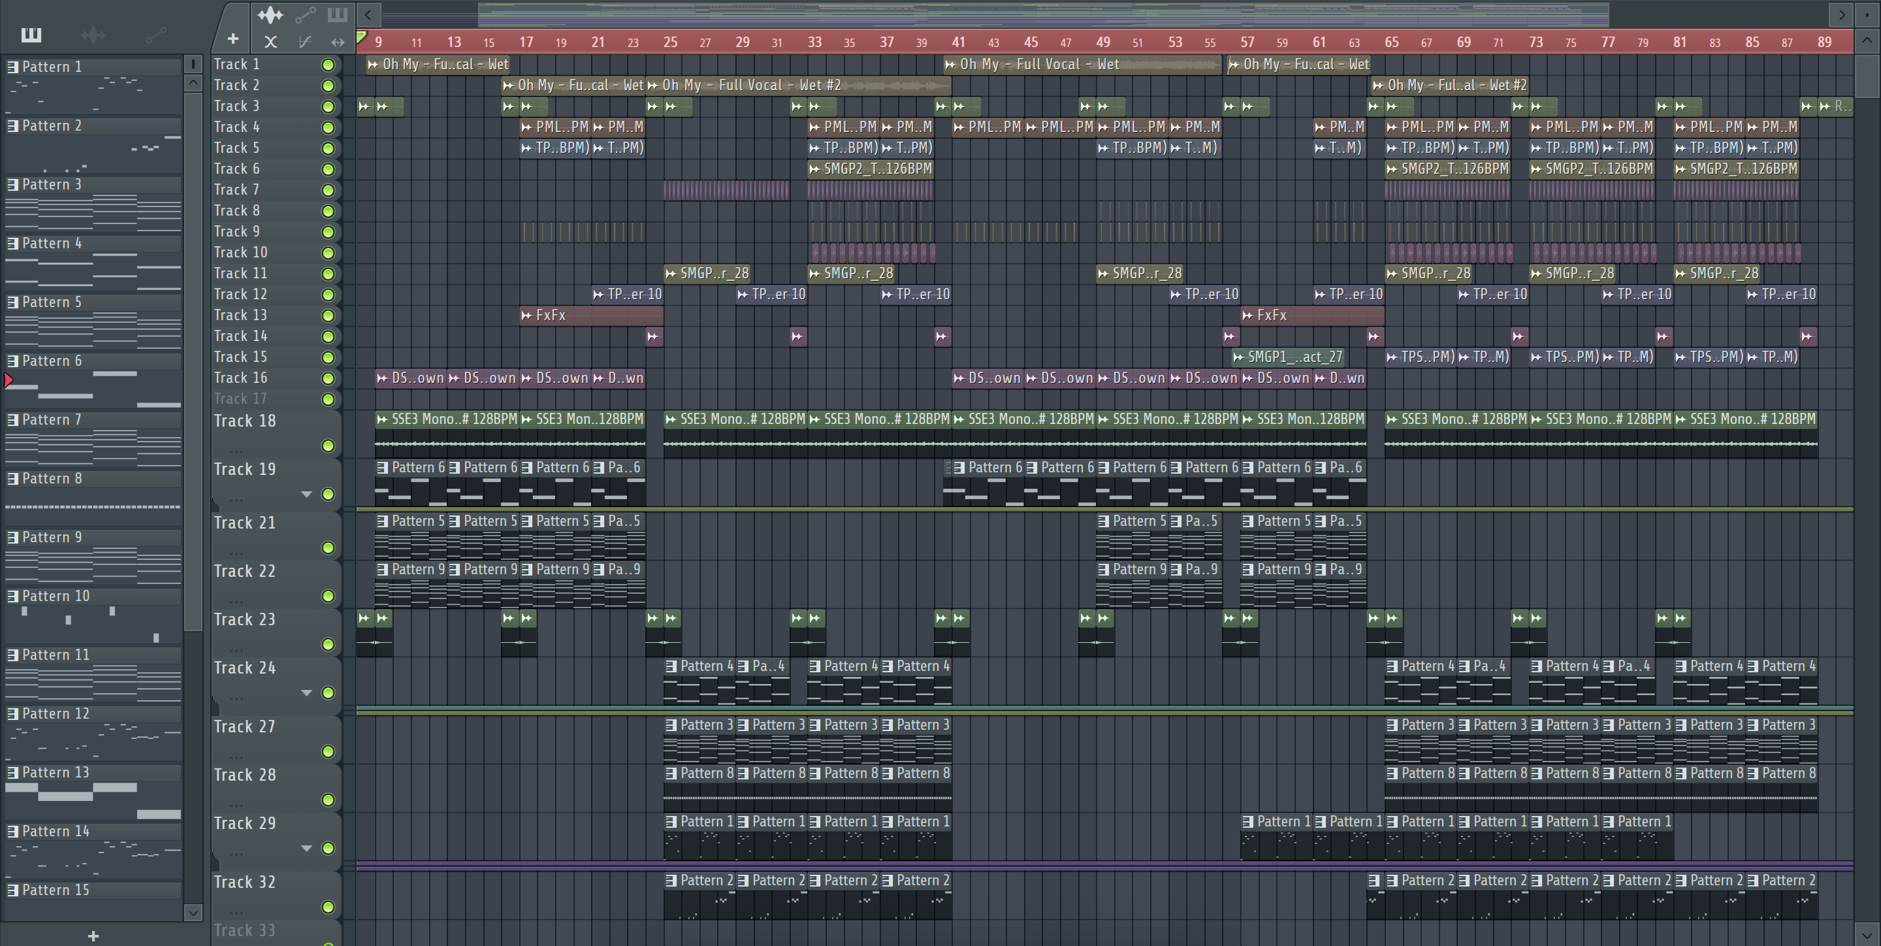Toggle the Track 16 mute light
The image size is (1881, 946).
329,378
